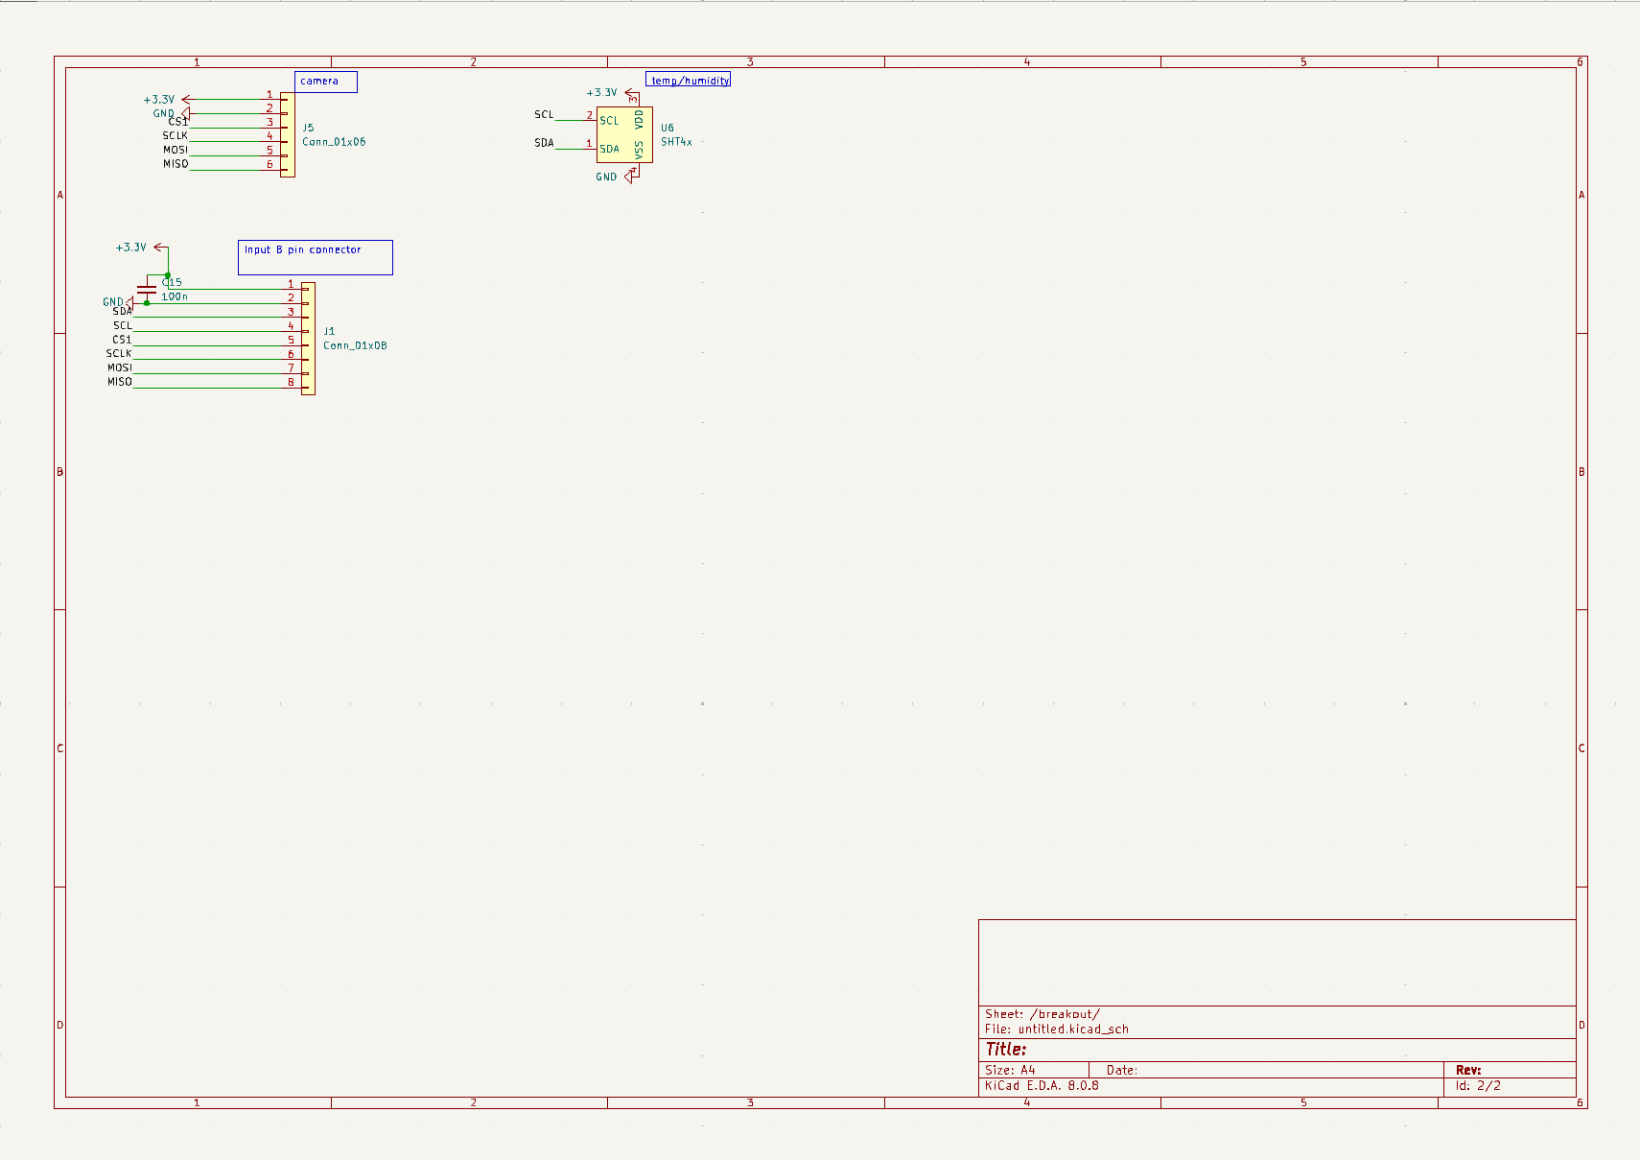Click the SDA net label left of U6
The image size is (1640, 1160).
[544, 143]
